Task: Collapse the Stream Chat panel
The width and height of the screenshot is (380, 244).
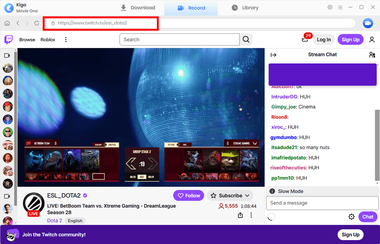Action: click(x=273, y=55)
